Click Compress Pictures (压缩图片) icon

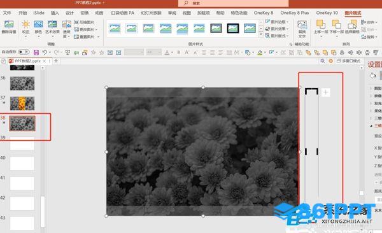76,22
